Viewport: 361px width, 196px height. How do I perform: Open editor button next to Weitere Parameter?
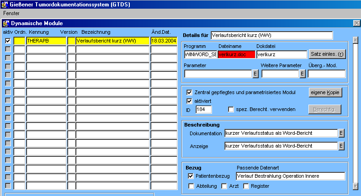[x=302, y=74]
